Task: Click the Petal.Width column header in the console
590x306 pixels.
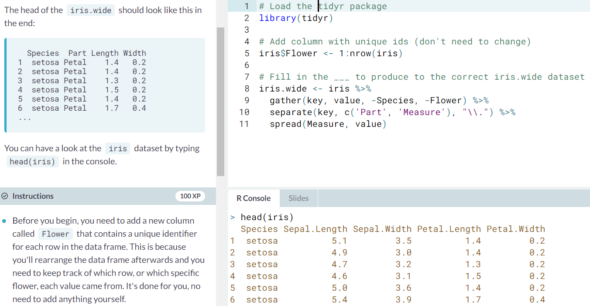Action: pyautogui.click(x=516, y=229)
